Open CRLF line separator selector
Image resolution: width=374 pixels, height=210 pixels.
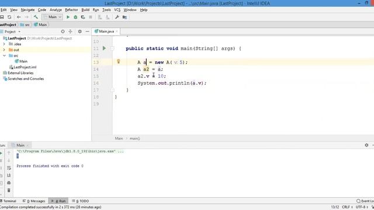coord(347,207)
